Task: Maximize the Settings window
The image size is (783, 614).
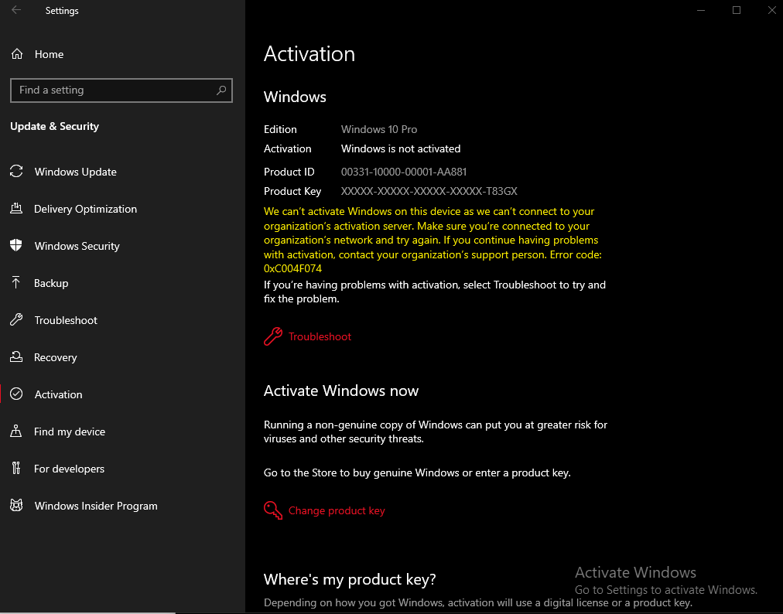Action: click(737, 11)
